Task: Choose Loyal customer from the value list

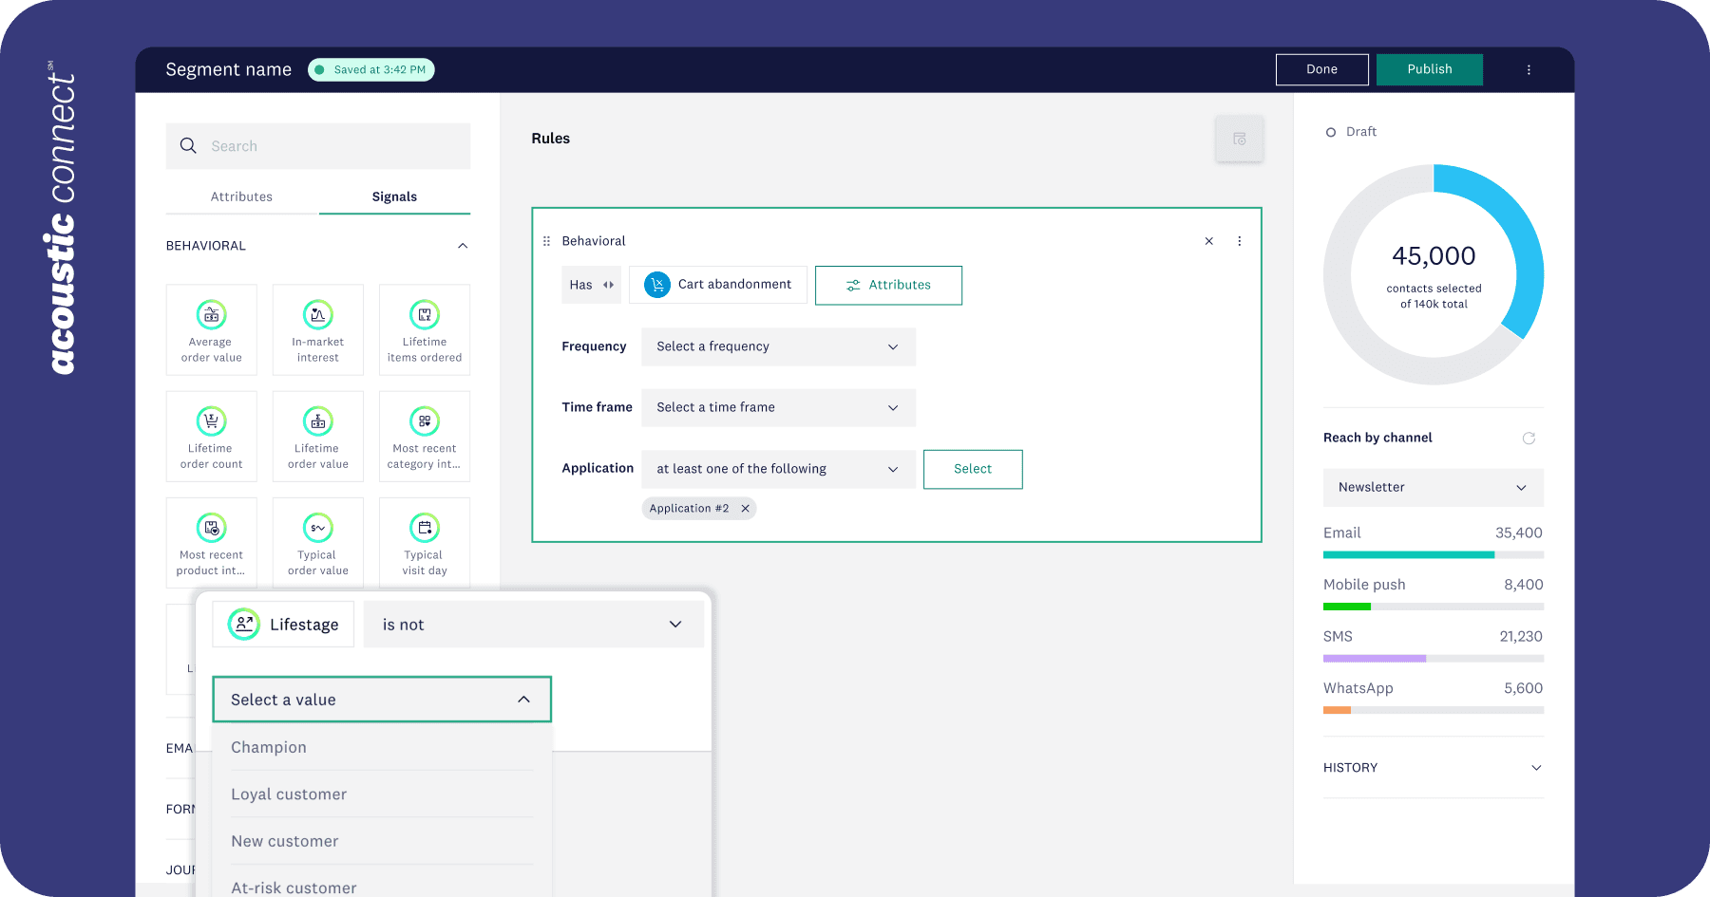Action: 289,794
